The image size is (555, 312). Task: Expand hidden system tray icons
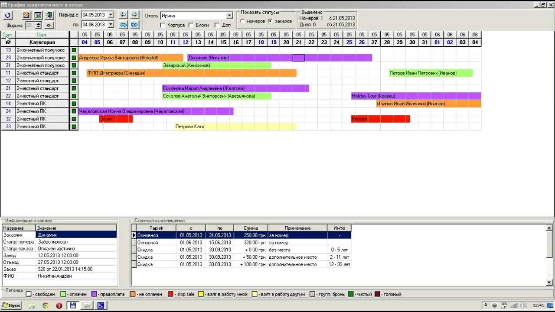[486, 305]
